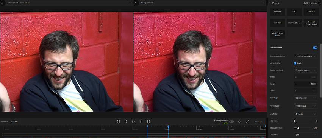The height and width of the screenshot is (138, 322).
Task: Uncheck the aspect ratio Lock checkbox
Action: pyautogui.click(x=295, y=63)
